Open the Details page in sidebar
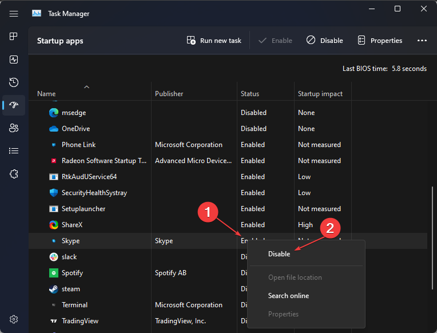Image resolution: width=437 pixels, height=333 pixels. [14, 151]
